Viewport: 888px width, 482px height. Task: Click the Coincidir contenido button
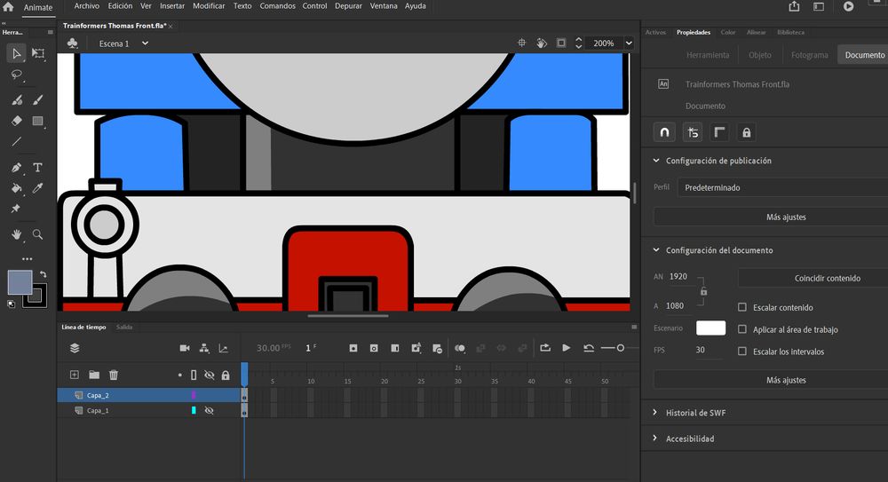826,278
